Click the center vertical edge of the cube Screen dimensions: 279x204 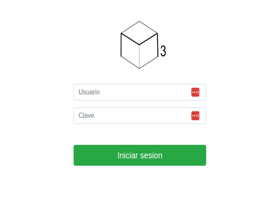coord(139,56)
